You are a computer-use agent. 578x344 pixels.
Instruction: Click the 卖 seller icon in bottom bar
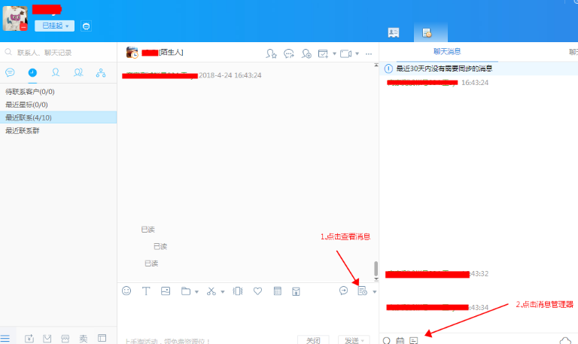84,338
